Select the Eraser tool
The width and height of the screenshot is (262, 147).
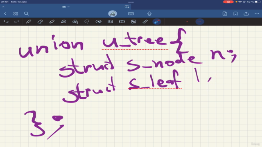click(40, 22)
